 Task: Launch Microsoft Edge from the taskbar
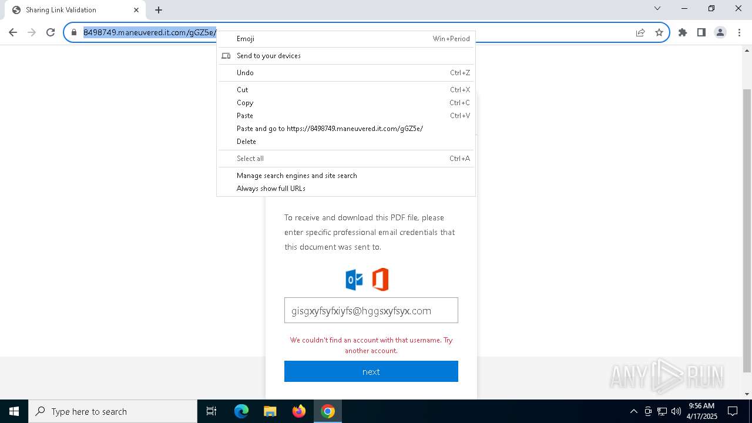[x=241, y=411]
